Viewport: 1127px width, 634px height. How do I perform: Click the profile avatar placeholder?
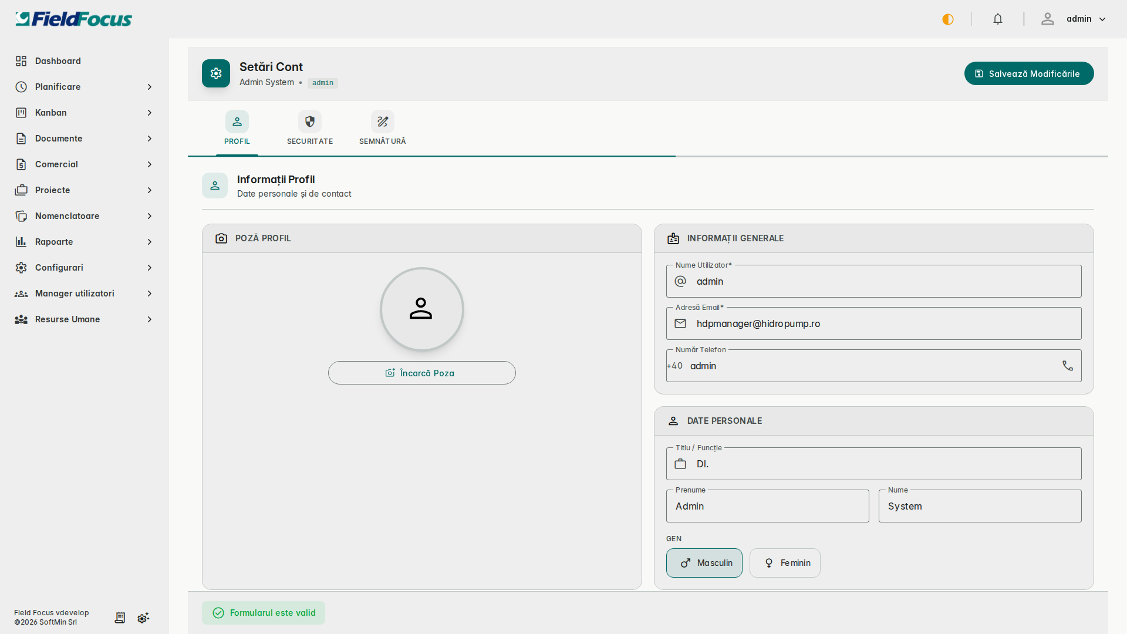pyautogui.click(x=421, y=309)
